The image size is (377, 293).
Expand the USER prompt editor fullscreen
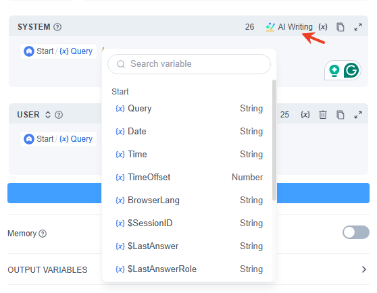(358, 115)
